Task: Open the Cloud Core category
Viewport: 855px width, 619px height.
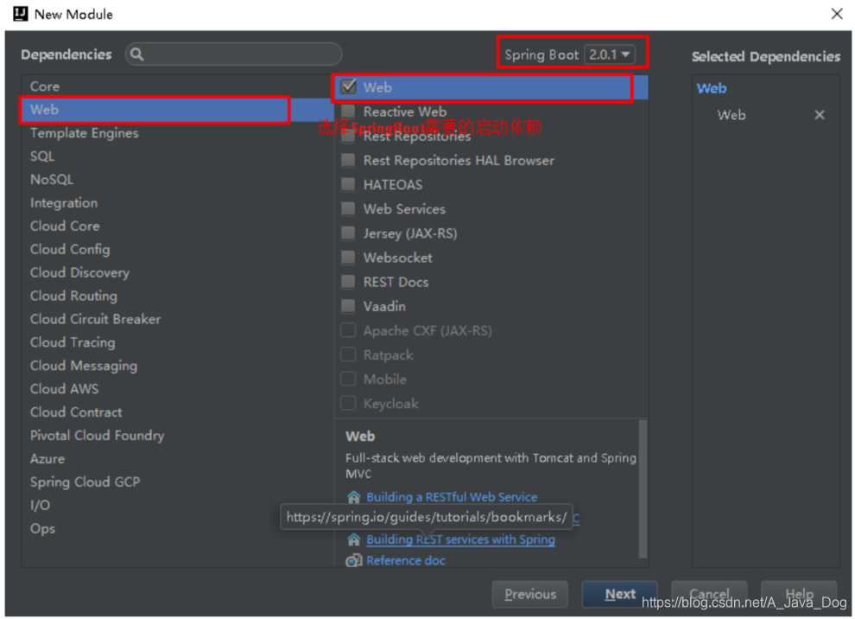Action: (x=177, y=226)
